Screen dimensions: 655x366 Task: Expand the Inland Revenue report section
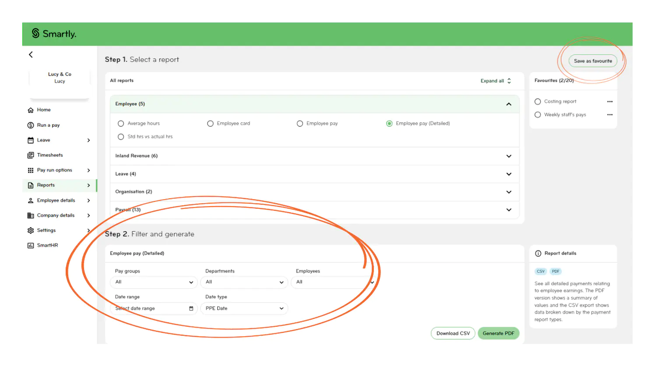click(509, 156)
